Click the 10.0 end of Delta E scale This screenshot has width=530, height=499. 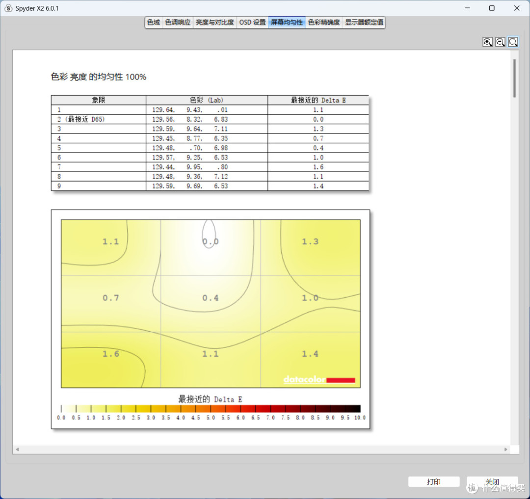pyautogui.click(x=360, y=418)
